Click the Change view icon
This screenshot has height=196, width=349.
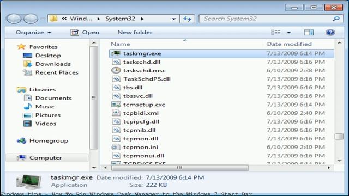(x=275, y=33)
